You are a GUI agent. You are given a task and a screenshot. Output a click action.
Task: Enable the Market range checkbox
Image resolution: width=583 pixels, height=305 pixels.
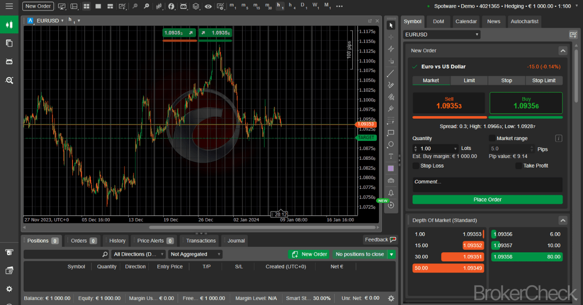tap(492, 138)
